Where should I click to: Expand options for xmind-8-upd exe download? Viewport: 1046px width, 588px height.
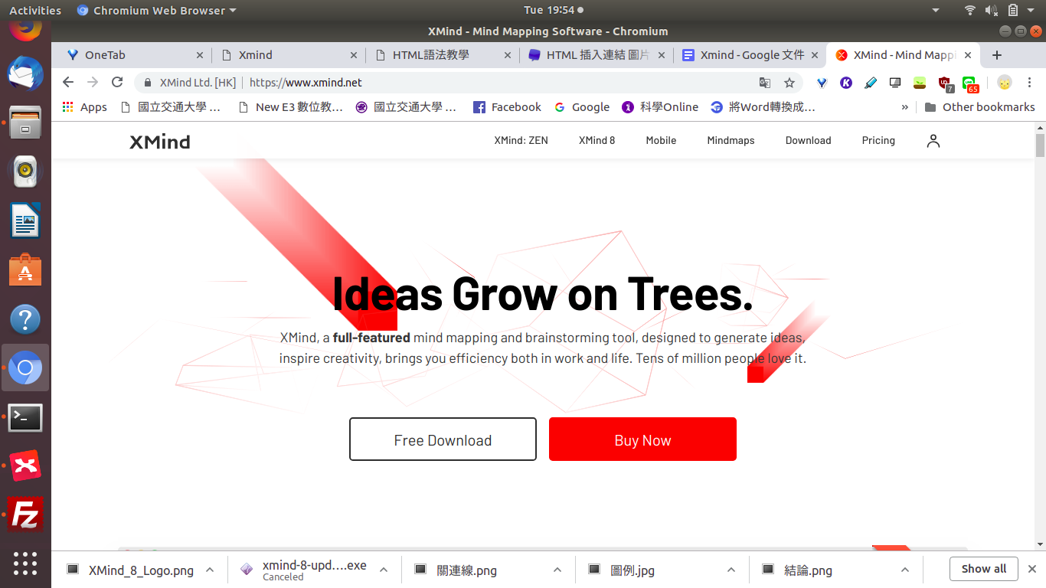coord(384,570)
